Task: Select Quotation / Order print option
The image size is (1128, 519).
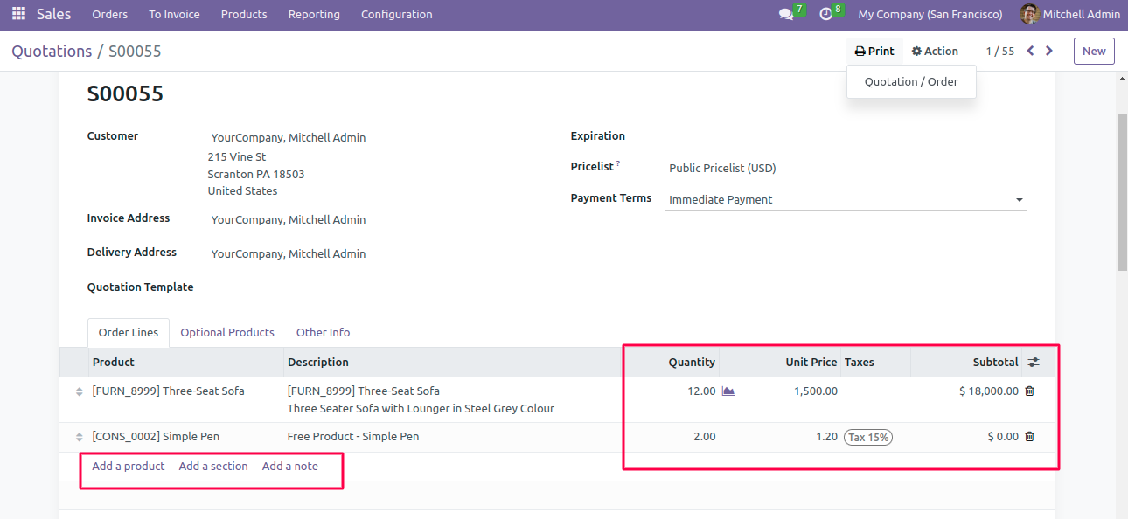Action: (911, 82)
